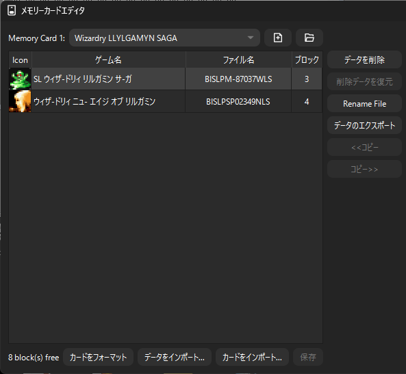Click the <<コピー button
Image resolution: width=406 pixels, height=374 pixels.
(364, 148)
